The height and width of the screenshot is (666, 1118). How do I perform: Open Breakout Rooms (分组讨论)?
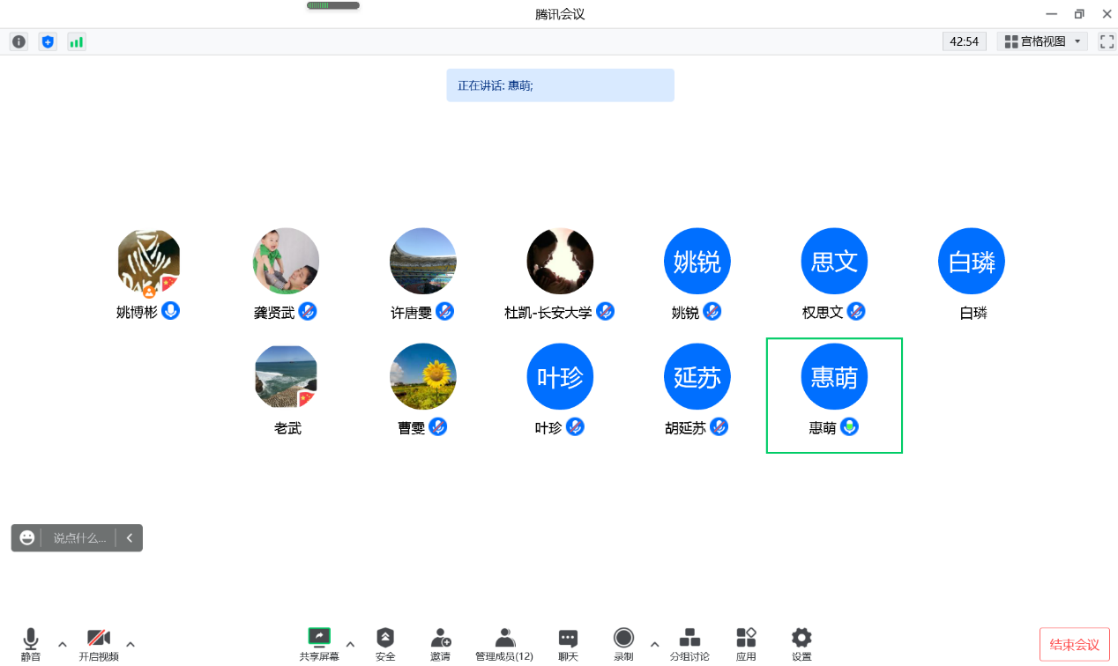point(689,643)
